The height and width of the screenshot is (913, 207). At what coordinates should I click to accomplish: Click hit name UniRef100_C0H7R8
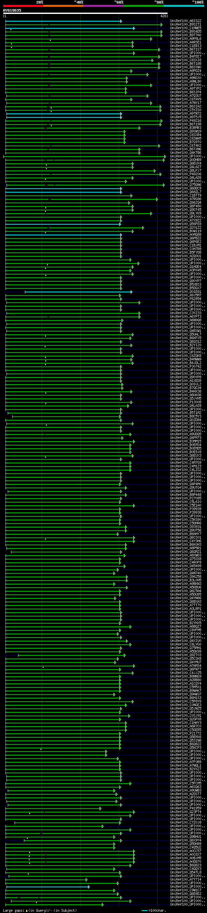coord(186,249)
